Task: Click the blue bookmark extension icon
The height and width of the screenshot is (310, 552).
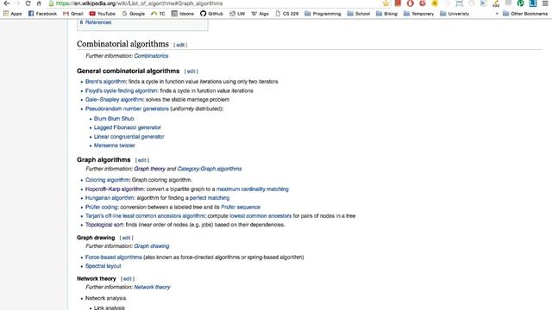Action: tap(533, 3)
